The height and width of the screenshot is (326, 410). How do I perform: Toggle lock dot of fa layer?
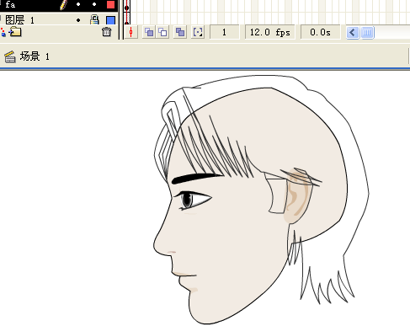coord(94,4)
